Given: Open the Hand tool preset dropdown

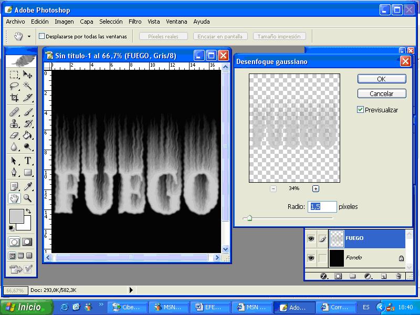Looking at the screenshot, I should [x=29, y=37].
